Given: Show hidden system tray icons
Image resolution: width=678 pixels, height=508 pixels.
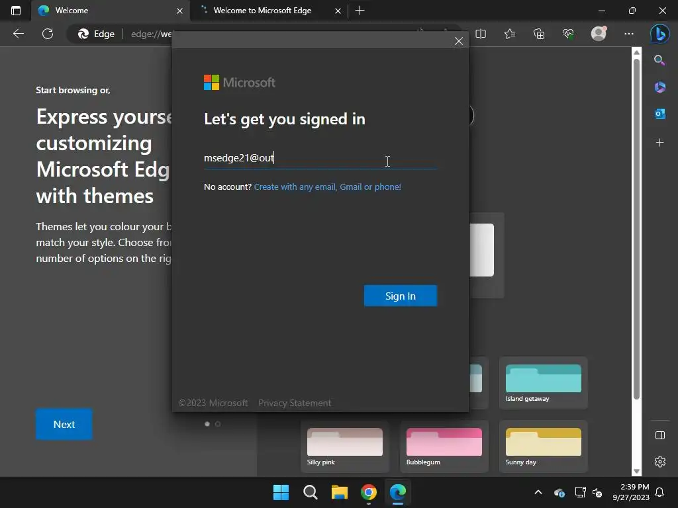Looking at the screenshot, I should tap(538, 492).
